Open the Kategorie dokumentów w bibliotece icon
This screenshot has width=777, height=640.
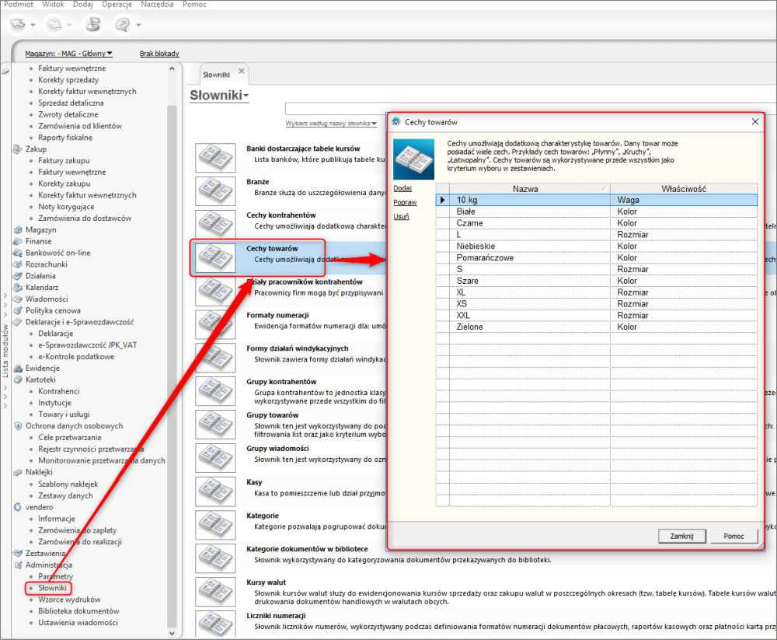215,558
